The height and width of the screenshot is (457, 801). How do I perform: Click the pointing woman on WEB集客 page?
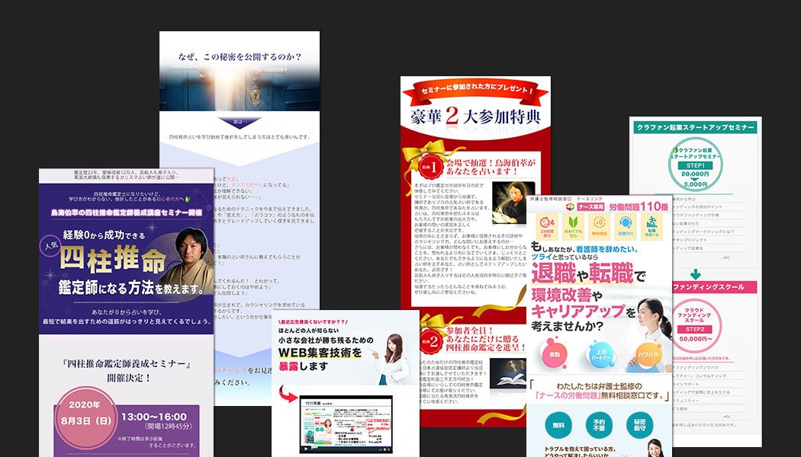[x=391, y=358]
